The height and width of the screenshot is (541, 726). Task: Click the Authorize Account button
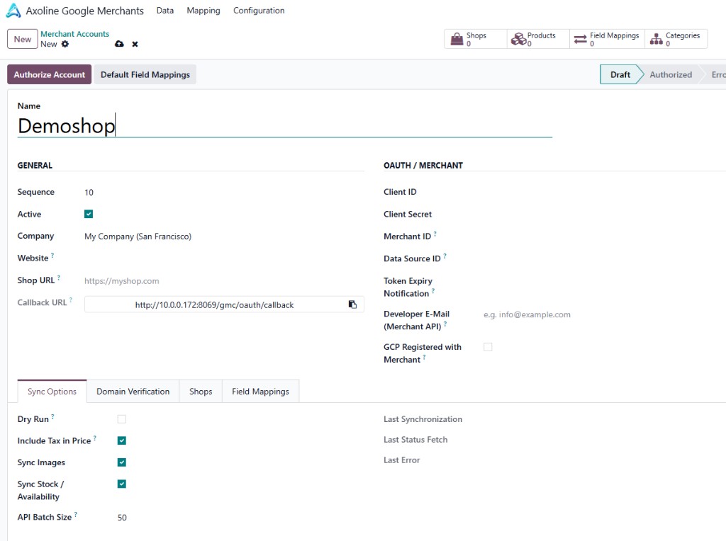pos(49,74)
